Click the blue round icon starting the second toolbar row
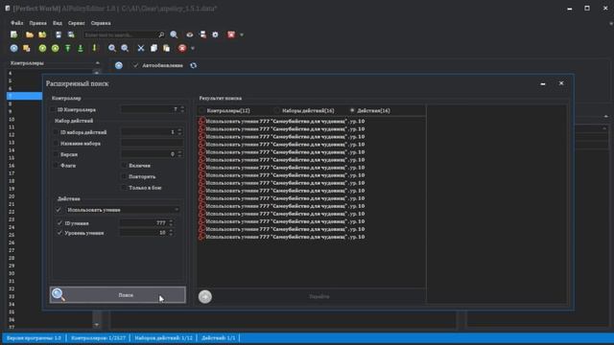 tap(14, 48)
